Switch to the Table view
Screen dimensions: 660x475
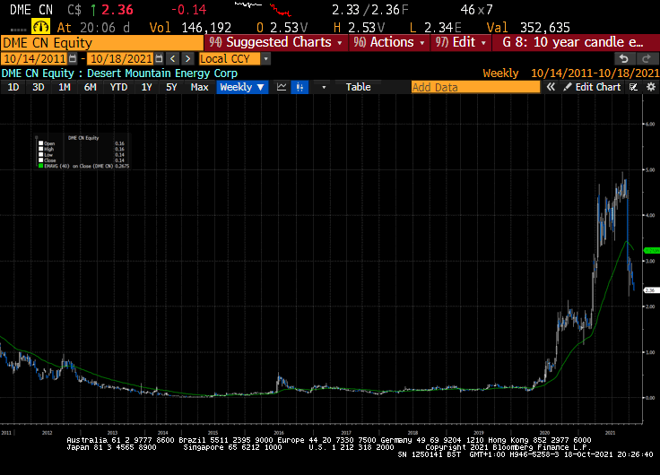358,87
